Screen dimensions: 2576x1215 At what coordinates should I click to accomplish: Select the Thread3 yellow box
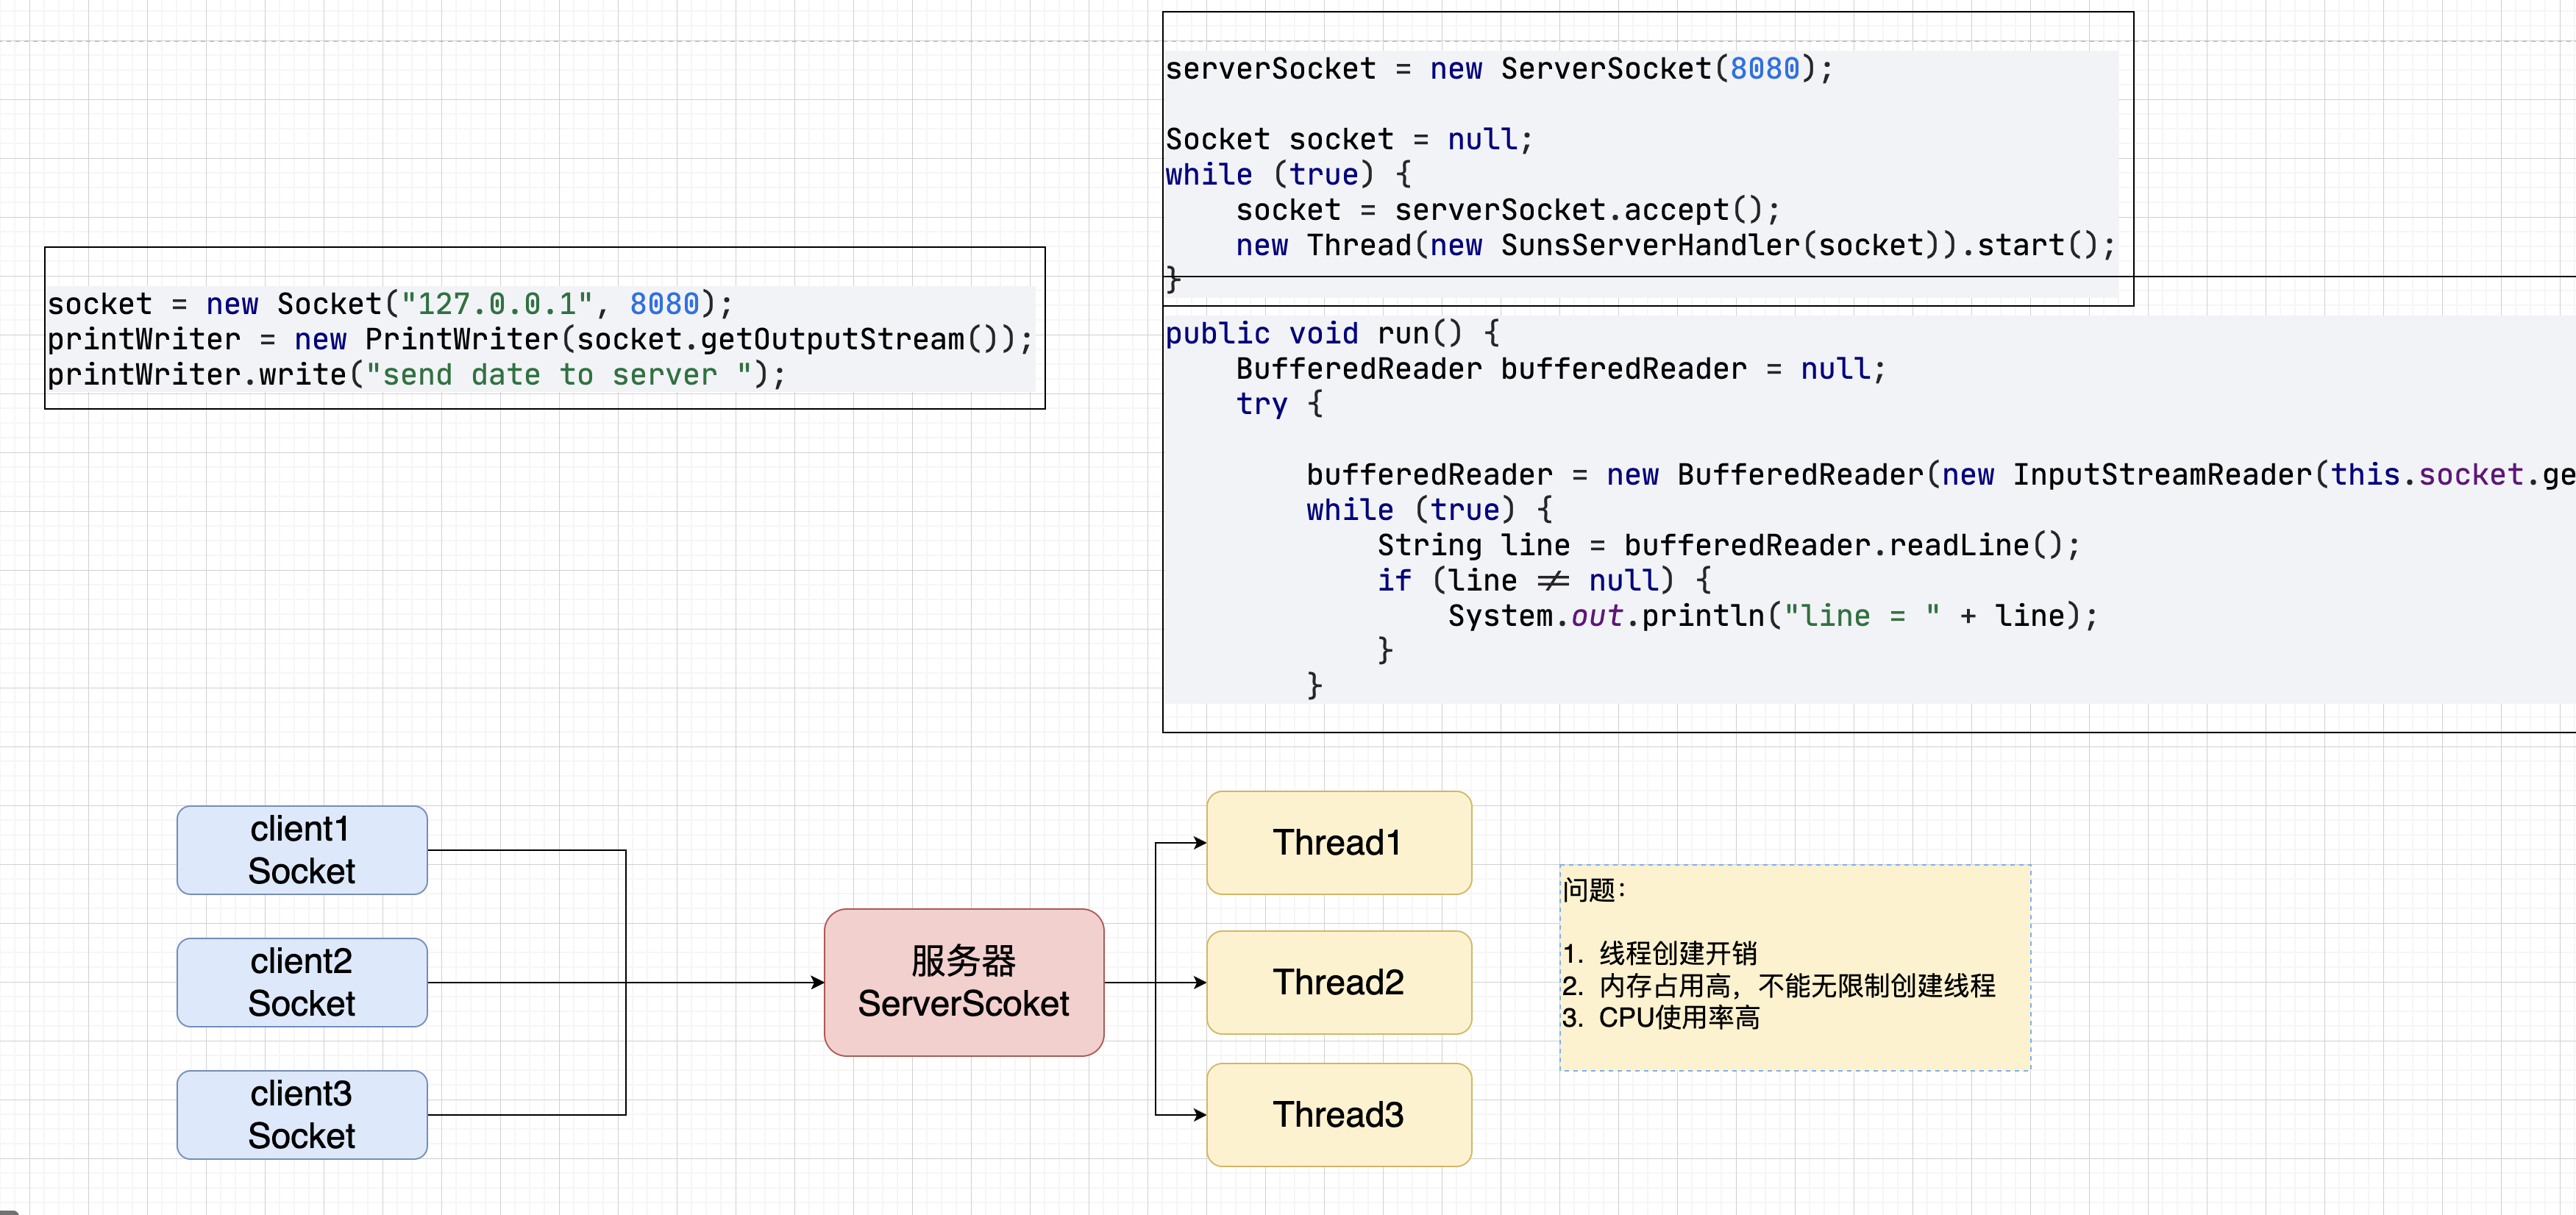tap(1338, 1114)
